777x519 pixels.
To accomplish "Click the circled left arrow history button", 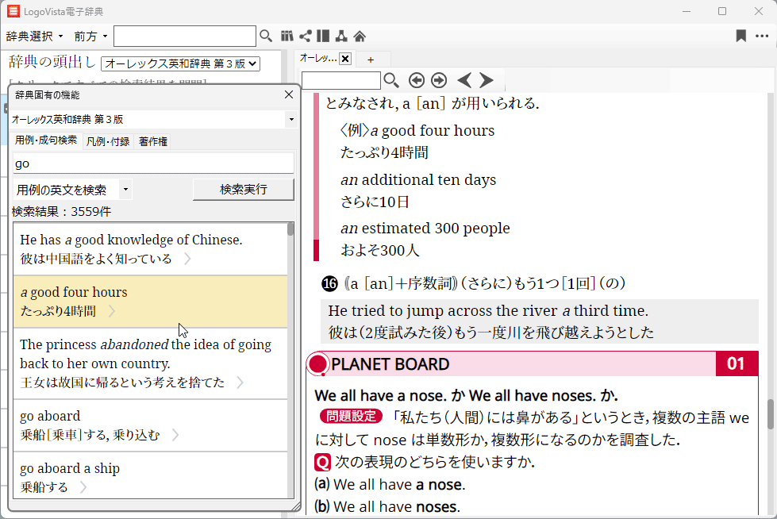I will coord(416,80).
